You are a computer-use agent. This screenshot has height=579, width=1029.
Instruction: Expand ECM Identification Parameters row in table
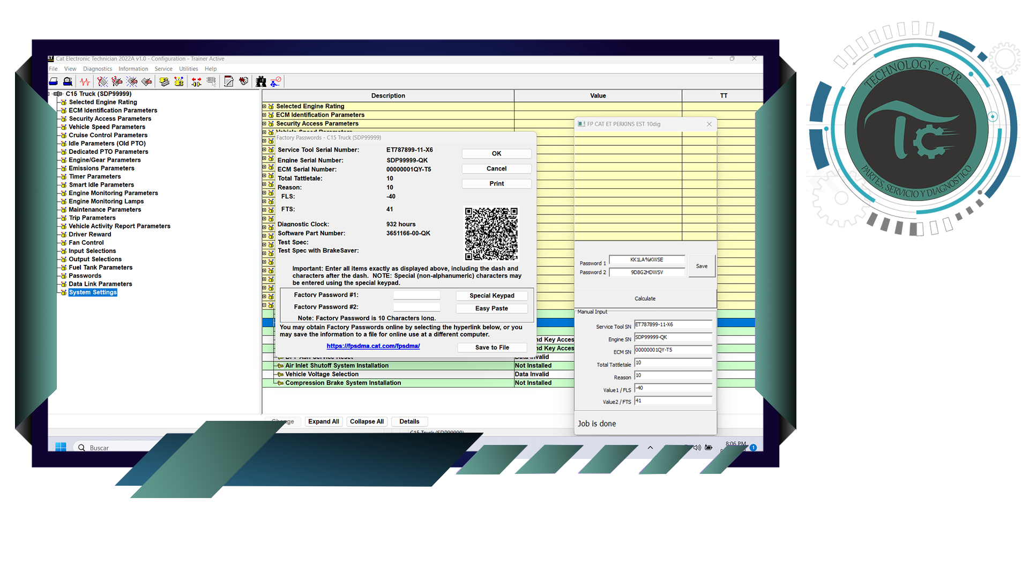tap(264, 115)
